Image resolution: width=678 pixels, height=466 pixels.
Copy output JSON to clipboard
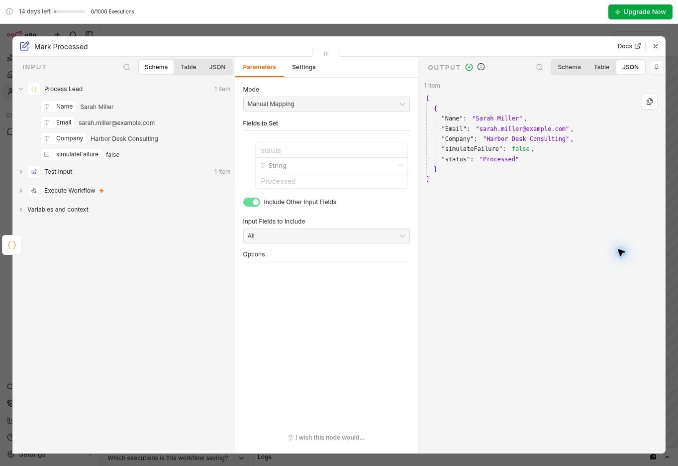[x=649, y=102]
